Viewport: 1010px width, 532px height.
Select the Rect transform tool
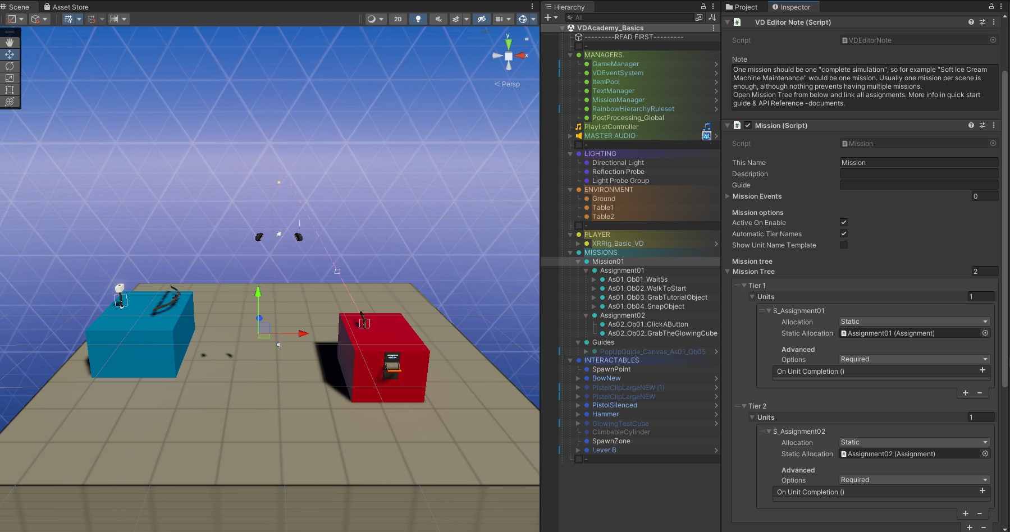(x=10, y=90)
